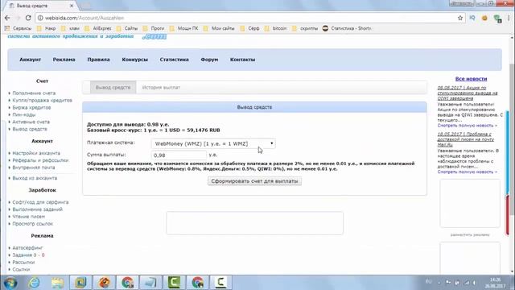This screenshot has width=515, height=290.
Task: Expand the payment system dropdown (WebMoney WMZ)
Action: click(213, 143)
